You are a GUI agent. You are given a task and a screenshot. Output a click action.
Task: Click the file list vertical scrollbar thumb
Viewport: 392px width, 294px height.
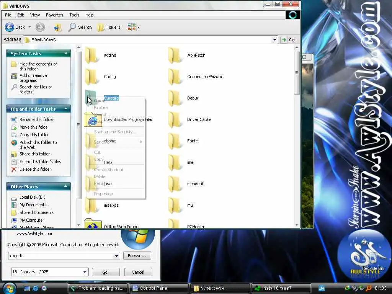point(297,73)
